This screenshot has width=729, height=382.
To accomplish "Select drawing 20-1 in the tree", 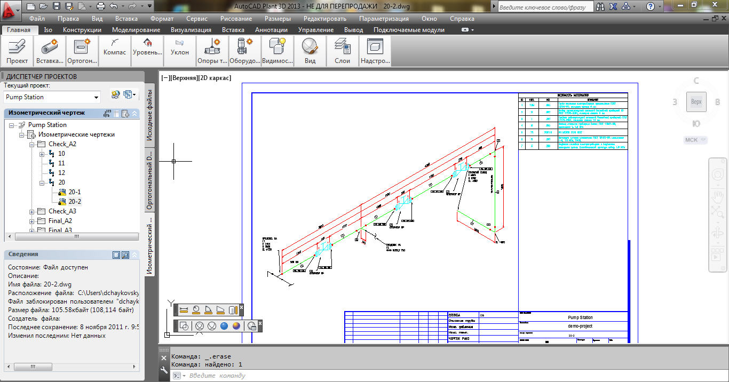I will (74, 192).
